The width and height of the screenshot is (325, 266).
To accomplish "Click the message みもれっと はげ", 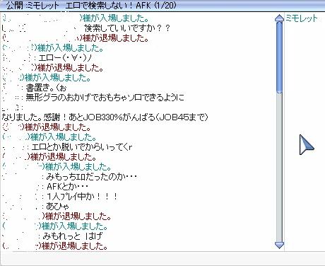I will pos(73,236).
